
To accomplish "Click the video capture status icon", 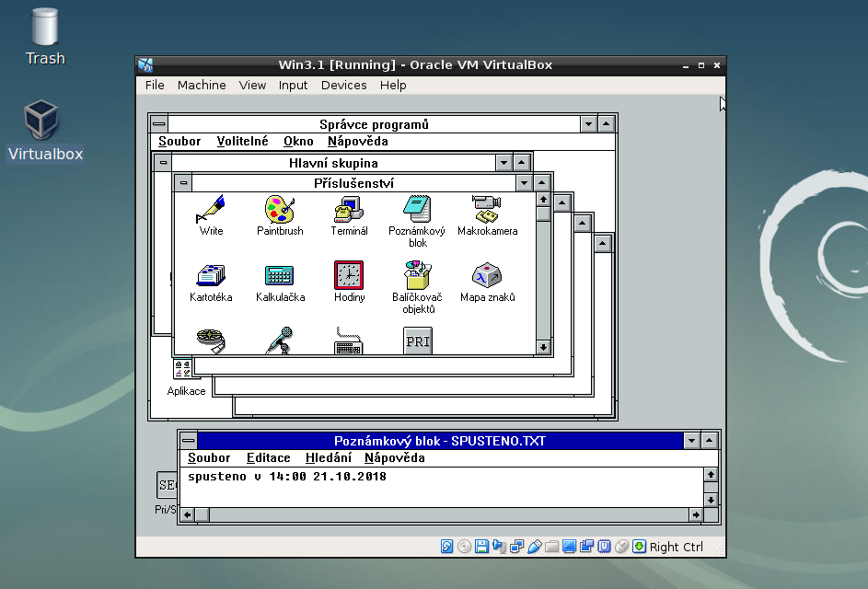I will [x=586, y=547].
